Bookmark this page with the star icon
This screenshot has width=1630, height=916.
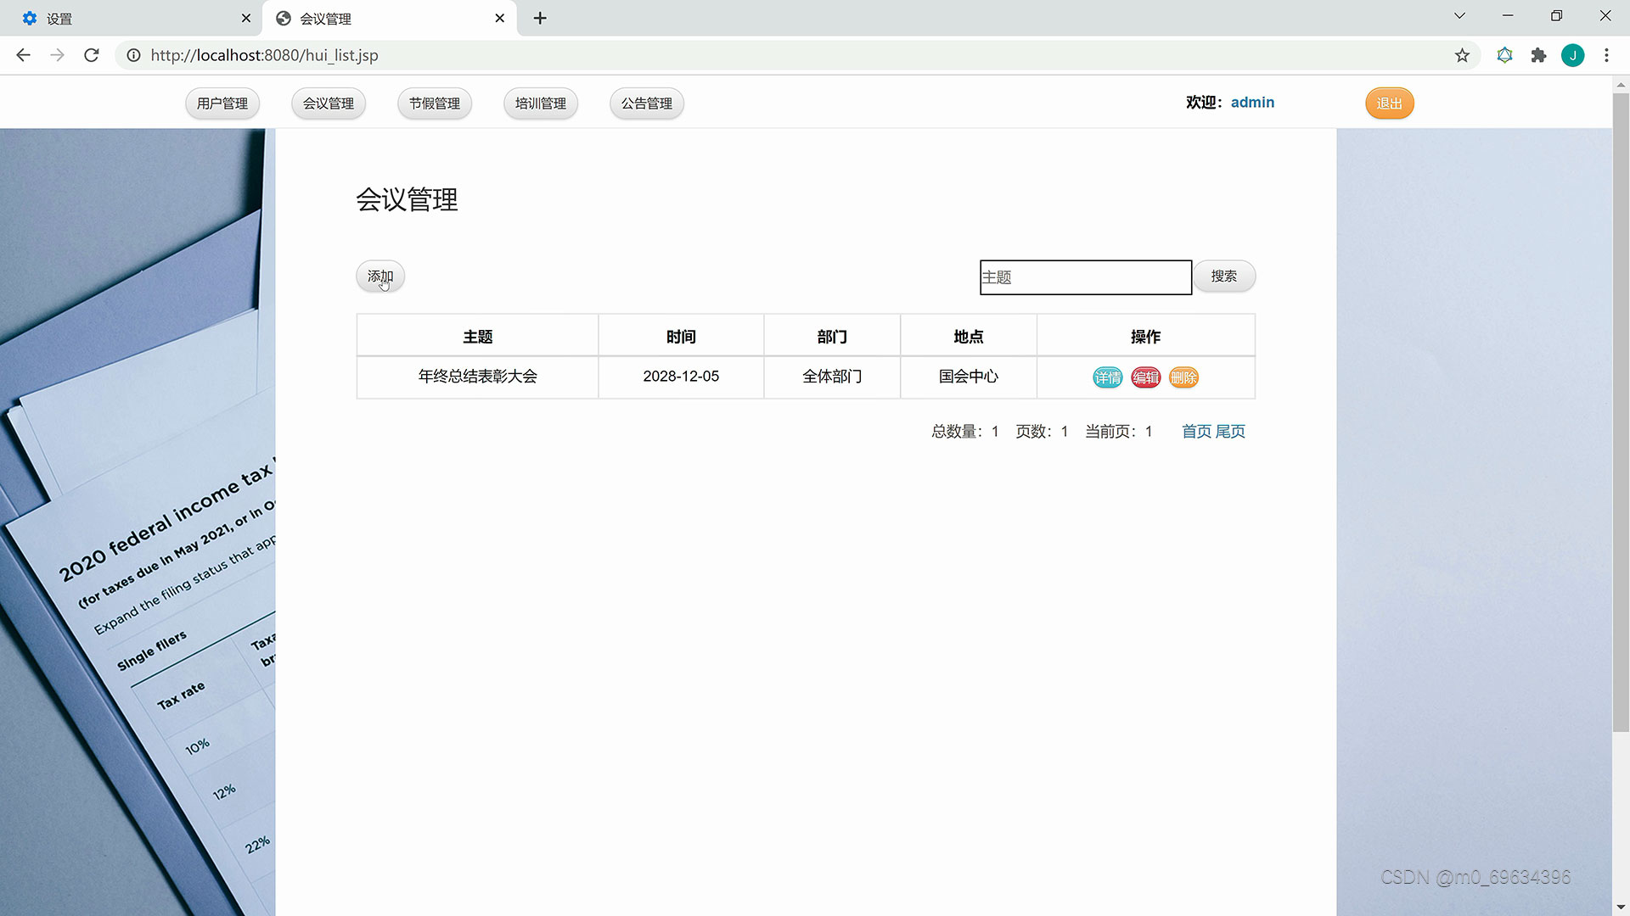pos(1462,55)
